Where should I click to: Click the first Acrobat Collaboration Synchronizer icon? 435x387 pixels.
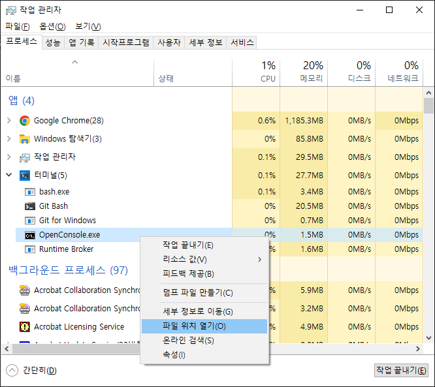coord(25,290)
